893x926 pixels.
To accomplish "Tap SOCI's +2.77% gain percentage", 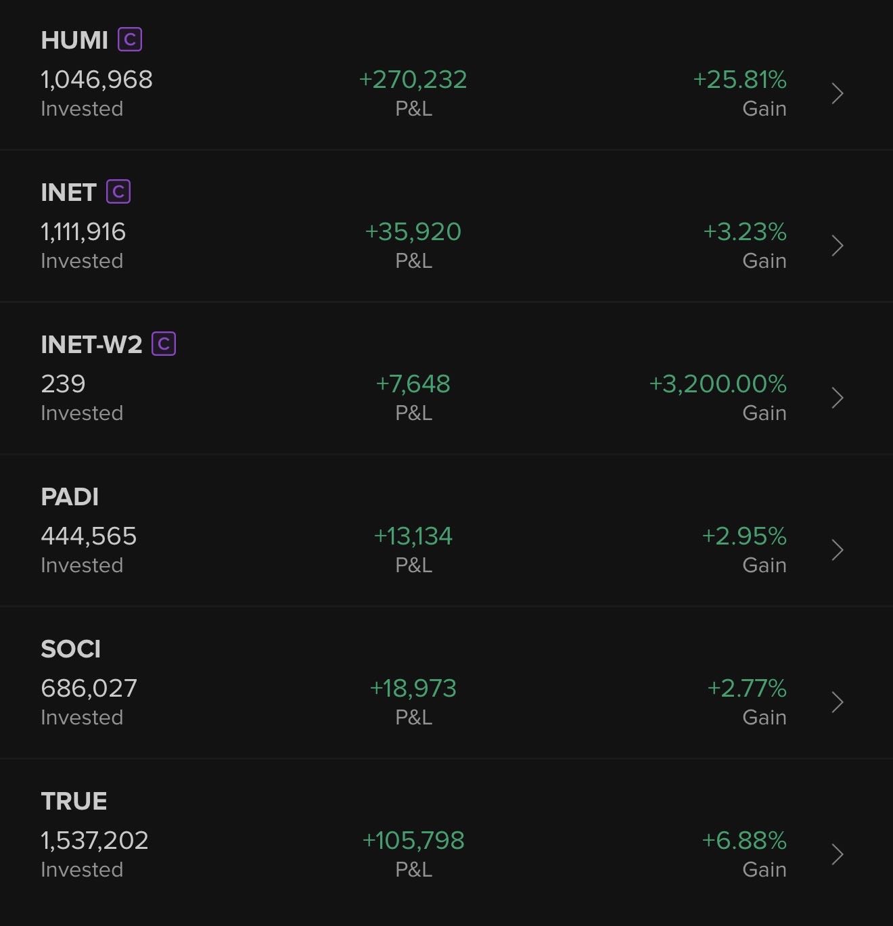I will tap(747, 689).
